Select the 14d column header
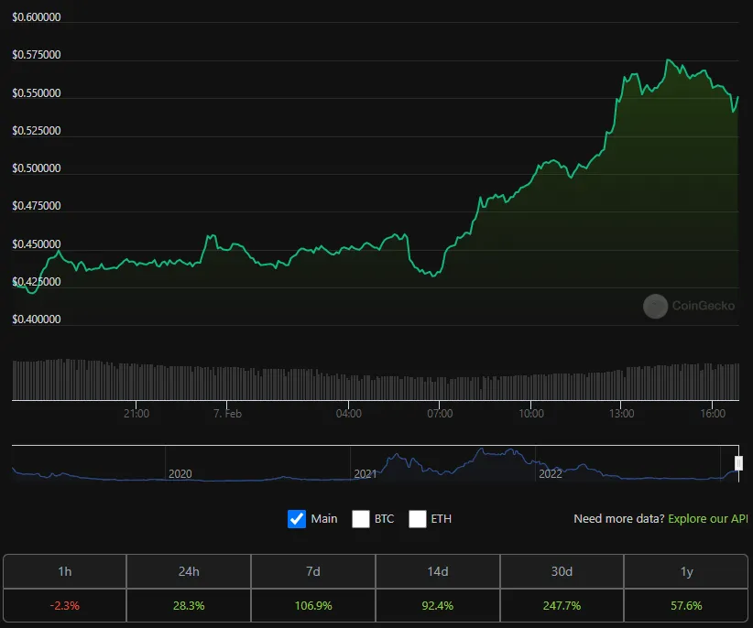Viewport: 753px width, 628px height. point(438,571)
